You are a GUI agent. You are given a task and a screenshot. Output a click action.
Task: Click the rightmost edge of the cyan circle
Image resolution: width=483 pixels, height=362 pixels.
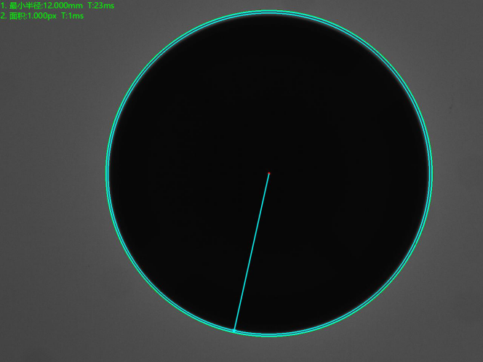[x=431, y=173]
